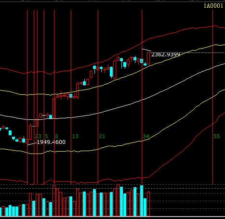Click the green number 21 label
The height and width of the screenshot is (219, 225).
pos(102,136)
